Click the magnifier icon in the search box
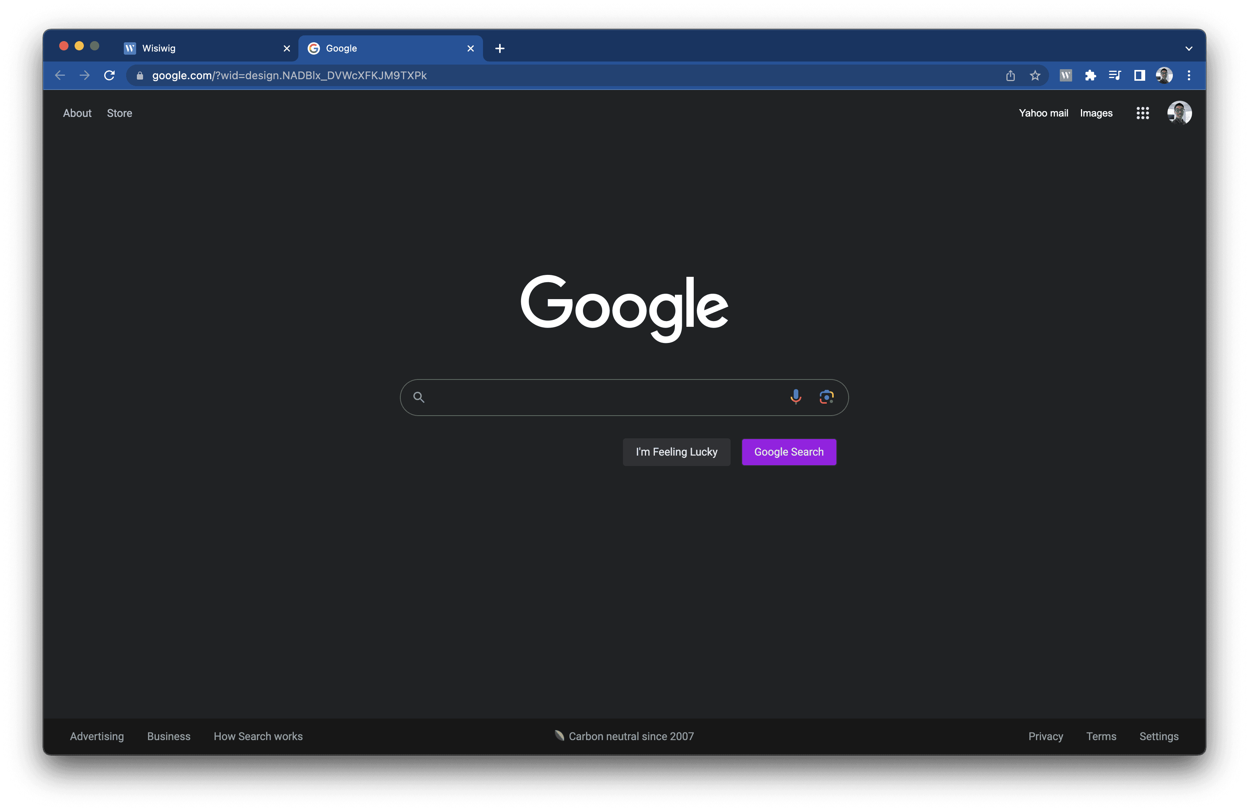The height and width of the screenshot is (812, 1249). 418,398
